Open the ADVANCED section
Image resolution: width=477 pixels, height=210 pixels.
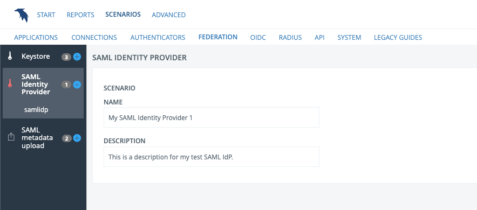pos(169,15)
